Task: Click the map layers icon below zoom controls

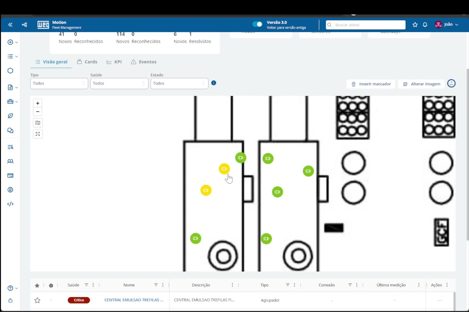Action: (38, 123)
